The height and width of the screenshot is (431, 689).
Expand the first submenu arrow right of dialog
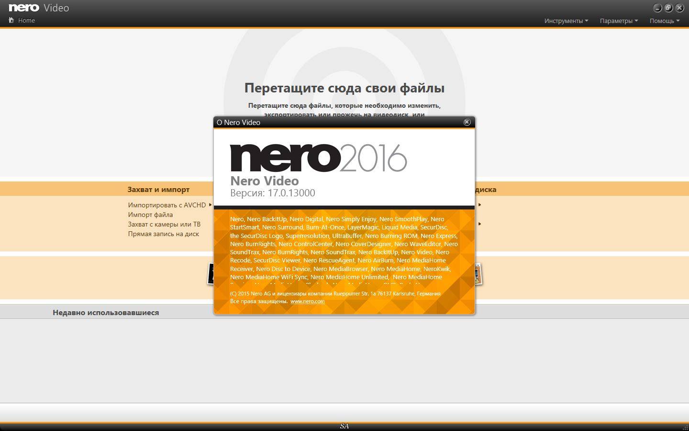[x=479, y=205]
